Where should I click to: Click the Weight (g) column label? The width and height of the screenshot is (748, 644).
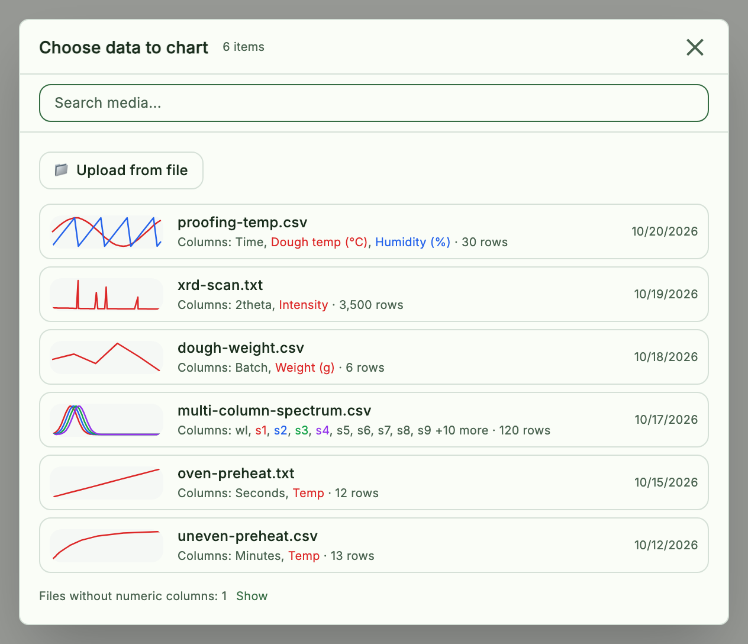pyautogui.click(x=305, y=368)
